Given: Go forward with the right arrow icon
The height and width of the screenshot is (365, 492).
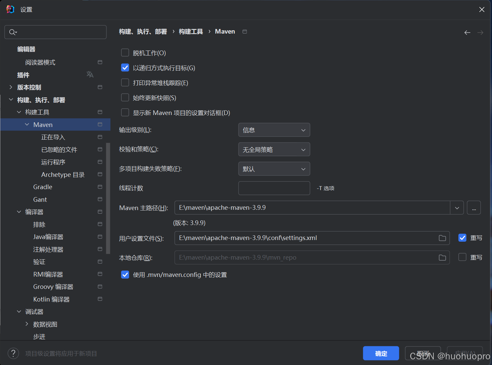Looking at the screenshot, I should 480,33.
